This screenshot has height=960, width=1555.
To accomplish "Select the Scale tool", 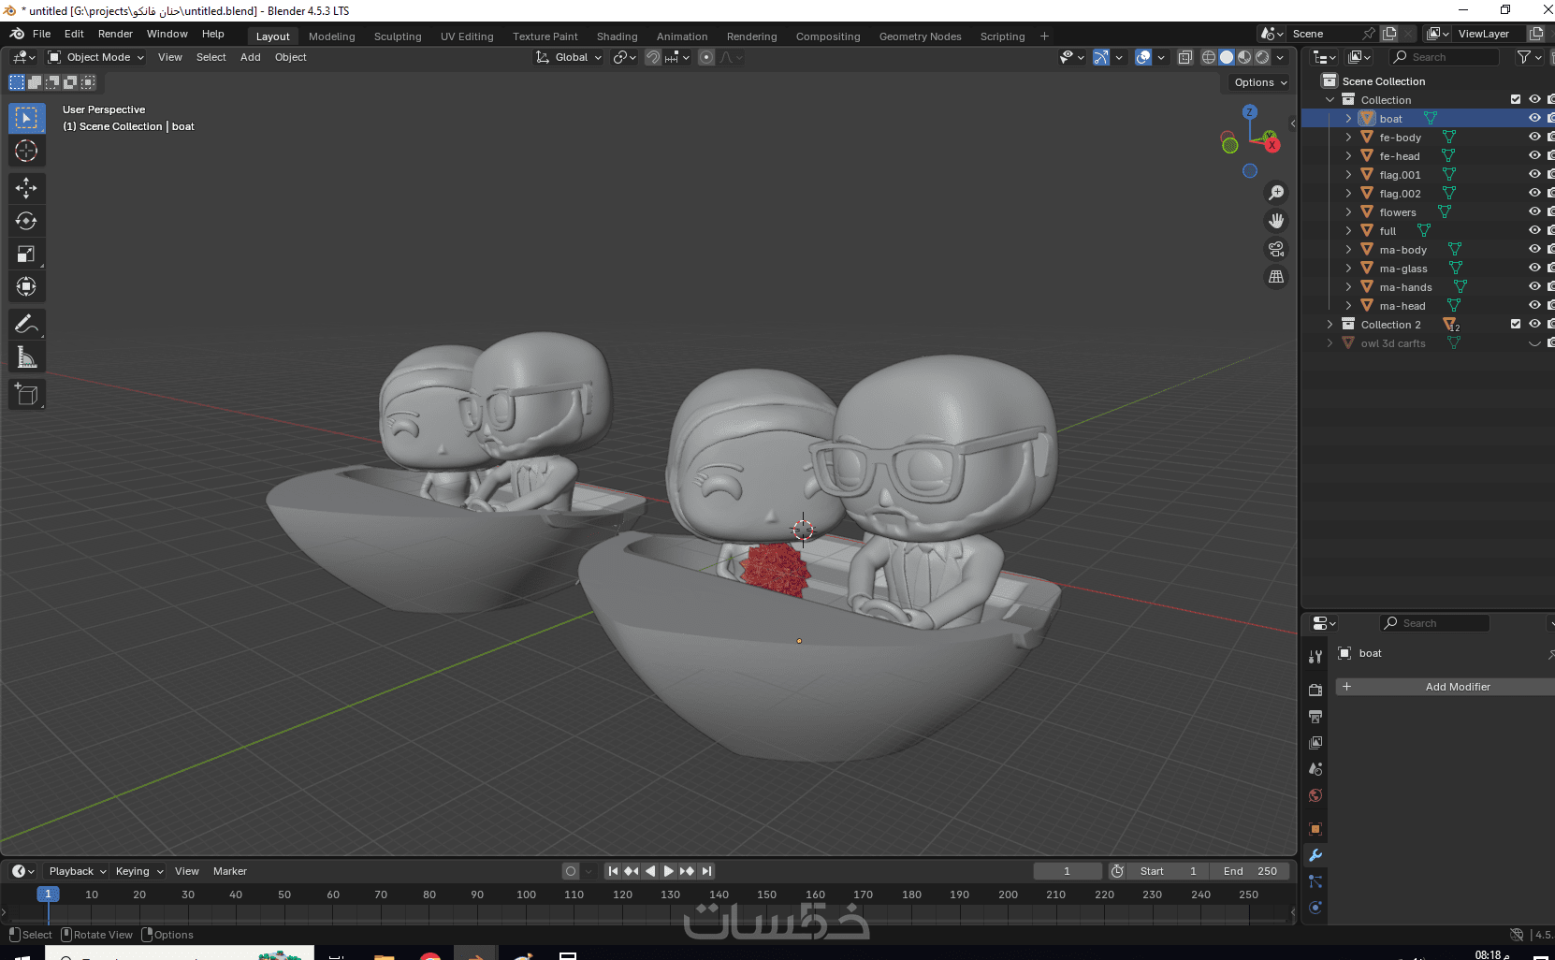I will (26, 255).
